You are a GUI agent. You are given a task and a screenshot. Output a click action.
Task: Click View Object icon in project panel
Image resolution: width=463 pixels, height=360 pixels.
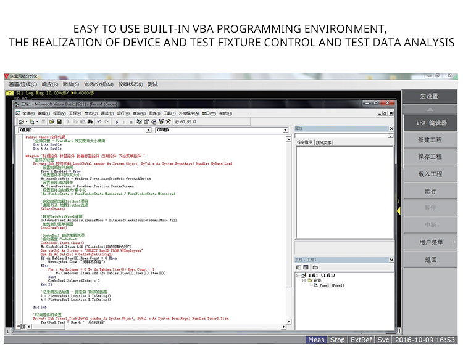tap(306, 267)
